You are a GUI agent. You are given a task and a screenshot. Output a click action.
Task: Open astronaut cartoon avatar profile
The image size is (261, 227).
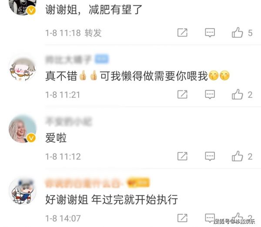click(23, 191)
